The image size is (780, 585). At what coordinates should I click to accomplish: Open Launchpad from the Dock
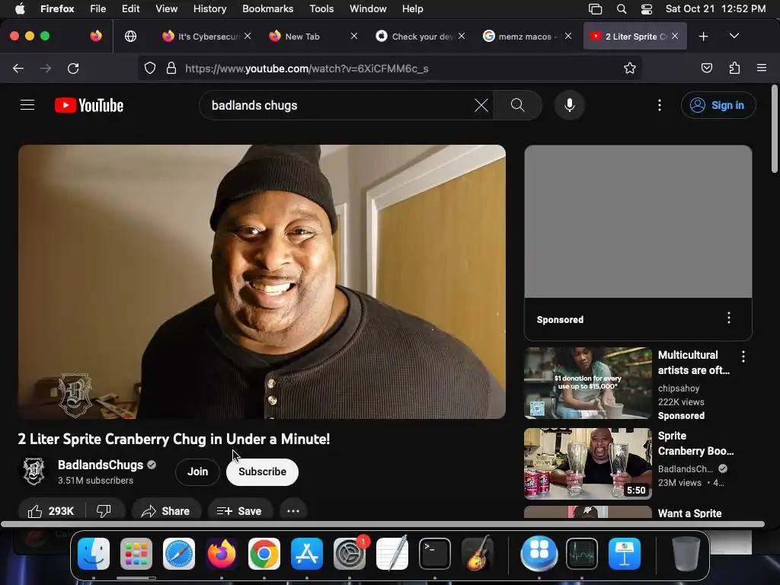[x=136, y=553]
